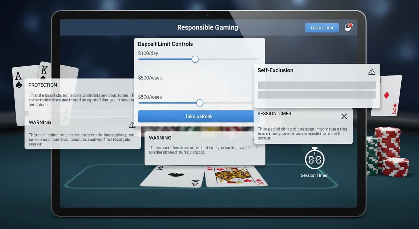
Task: Click the PROTECTION info card text
Action: (x=80, y=100)
